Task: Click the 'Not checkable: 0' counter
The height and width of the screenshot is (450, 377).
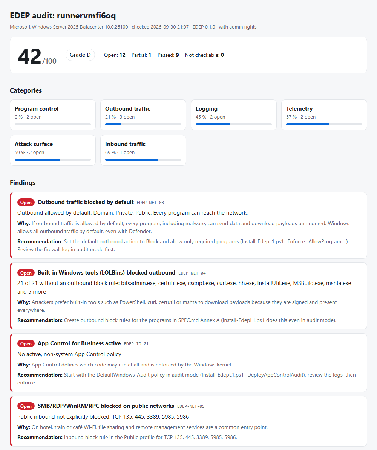Action: point(204,55)
